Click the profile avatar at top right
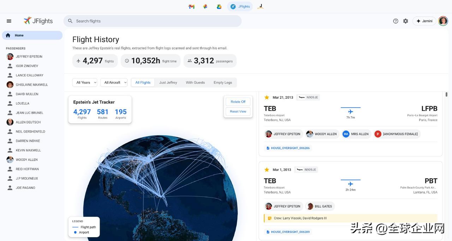The width and height of the screenshot is (452, 241). tap(443, 21)
